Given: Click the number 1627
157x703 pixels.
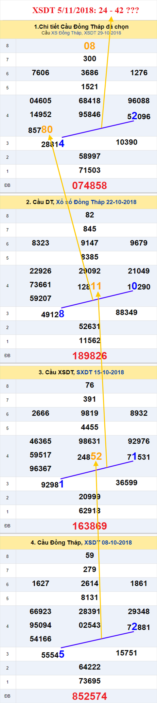Looking at the screenshot, I should [41, 583].
